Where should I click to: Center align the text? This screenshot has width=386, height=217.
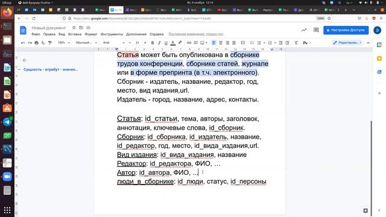coord(221,43)
